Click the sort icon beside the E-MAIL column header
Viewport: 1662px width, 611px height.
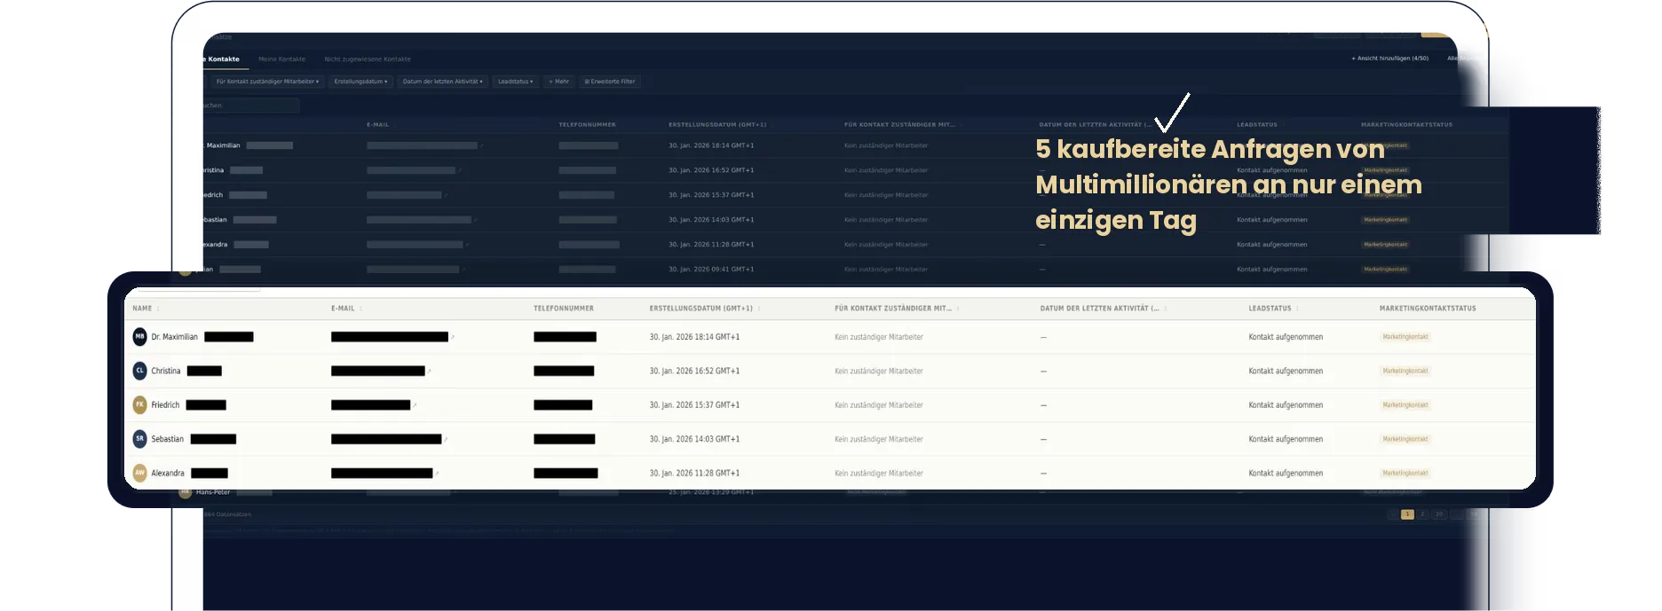pos(360,309)
